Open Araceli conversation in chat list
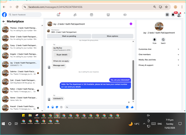Screen dimensions: 186x135 click(x=20, y=107)
